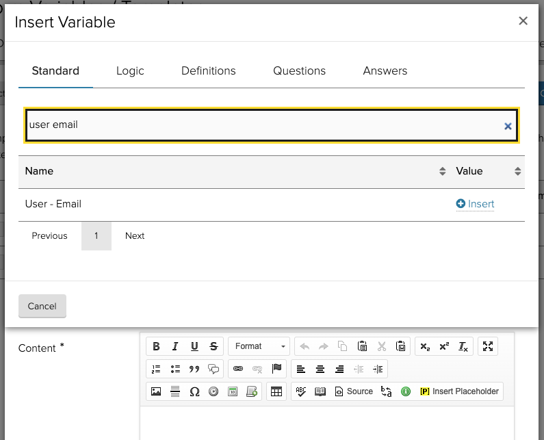Screen dimensions: 544x440
Task: Close the Insert Variable dialog
Action: [523, 21]
